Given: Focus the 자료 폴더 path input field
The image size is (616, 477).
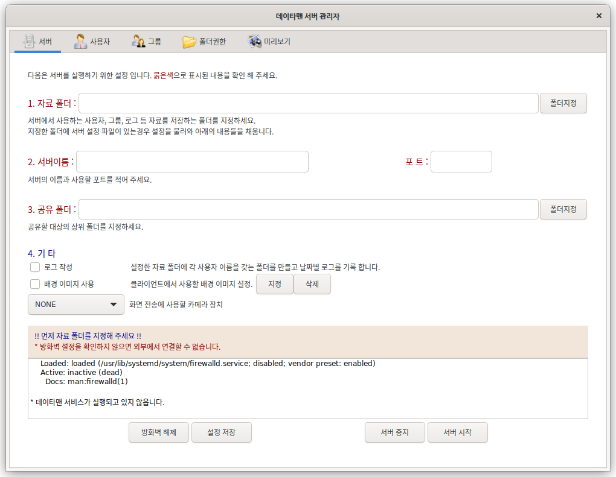Looking at the screenshot, I should point(309,103).
